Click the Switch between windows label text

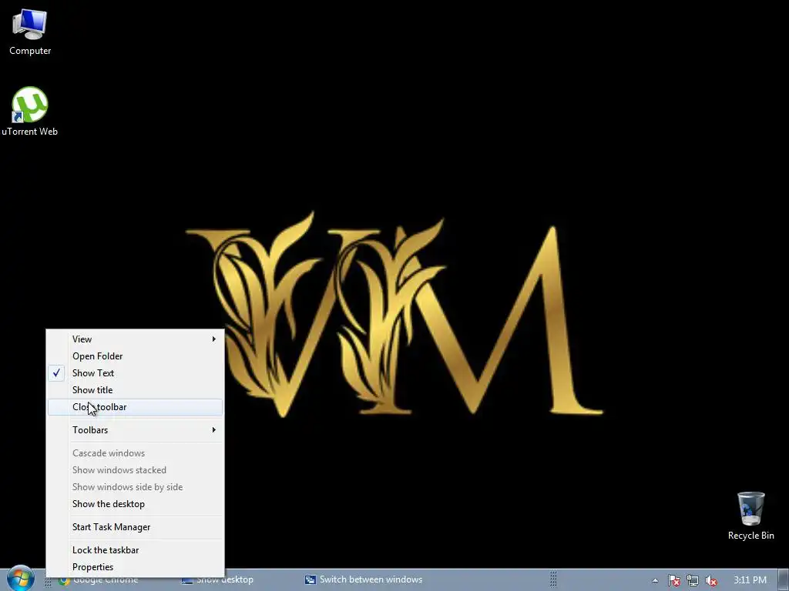click(x=371, y=579)
